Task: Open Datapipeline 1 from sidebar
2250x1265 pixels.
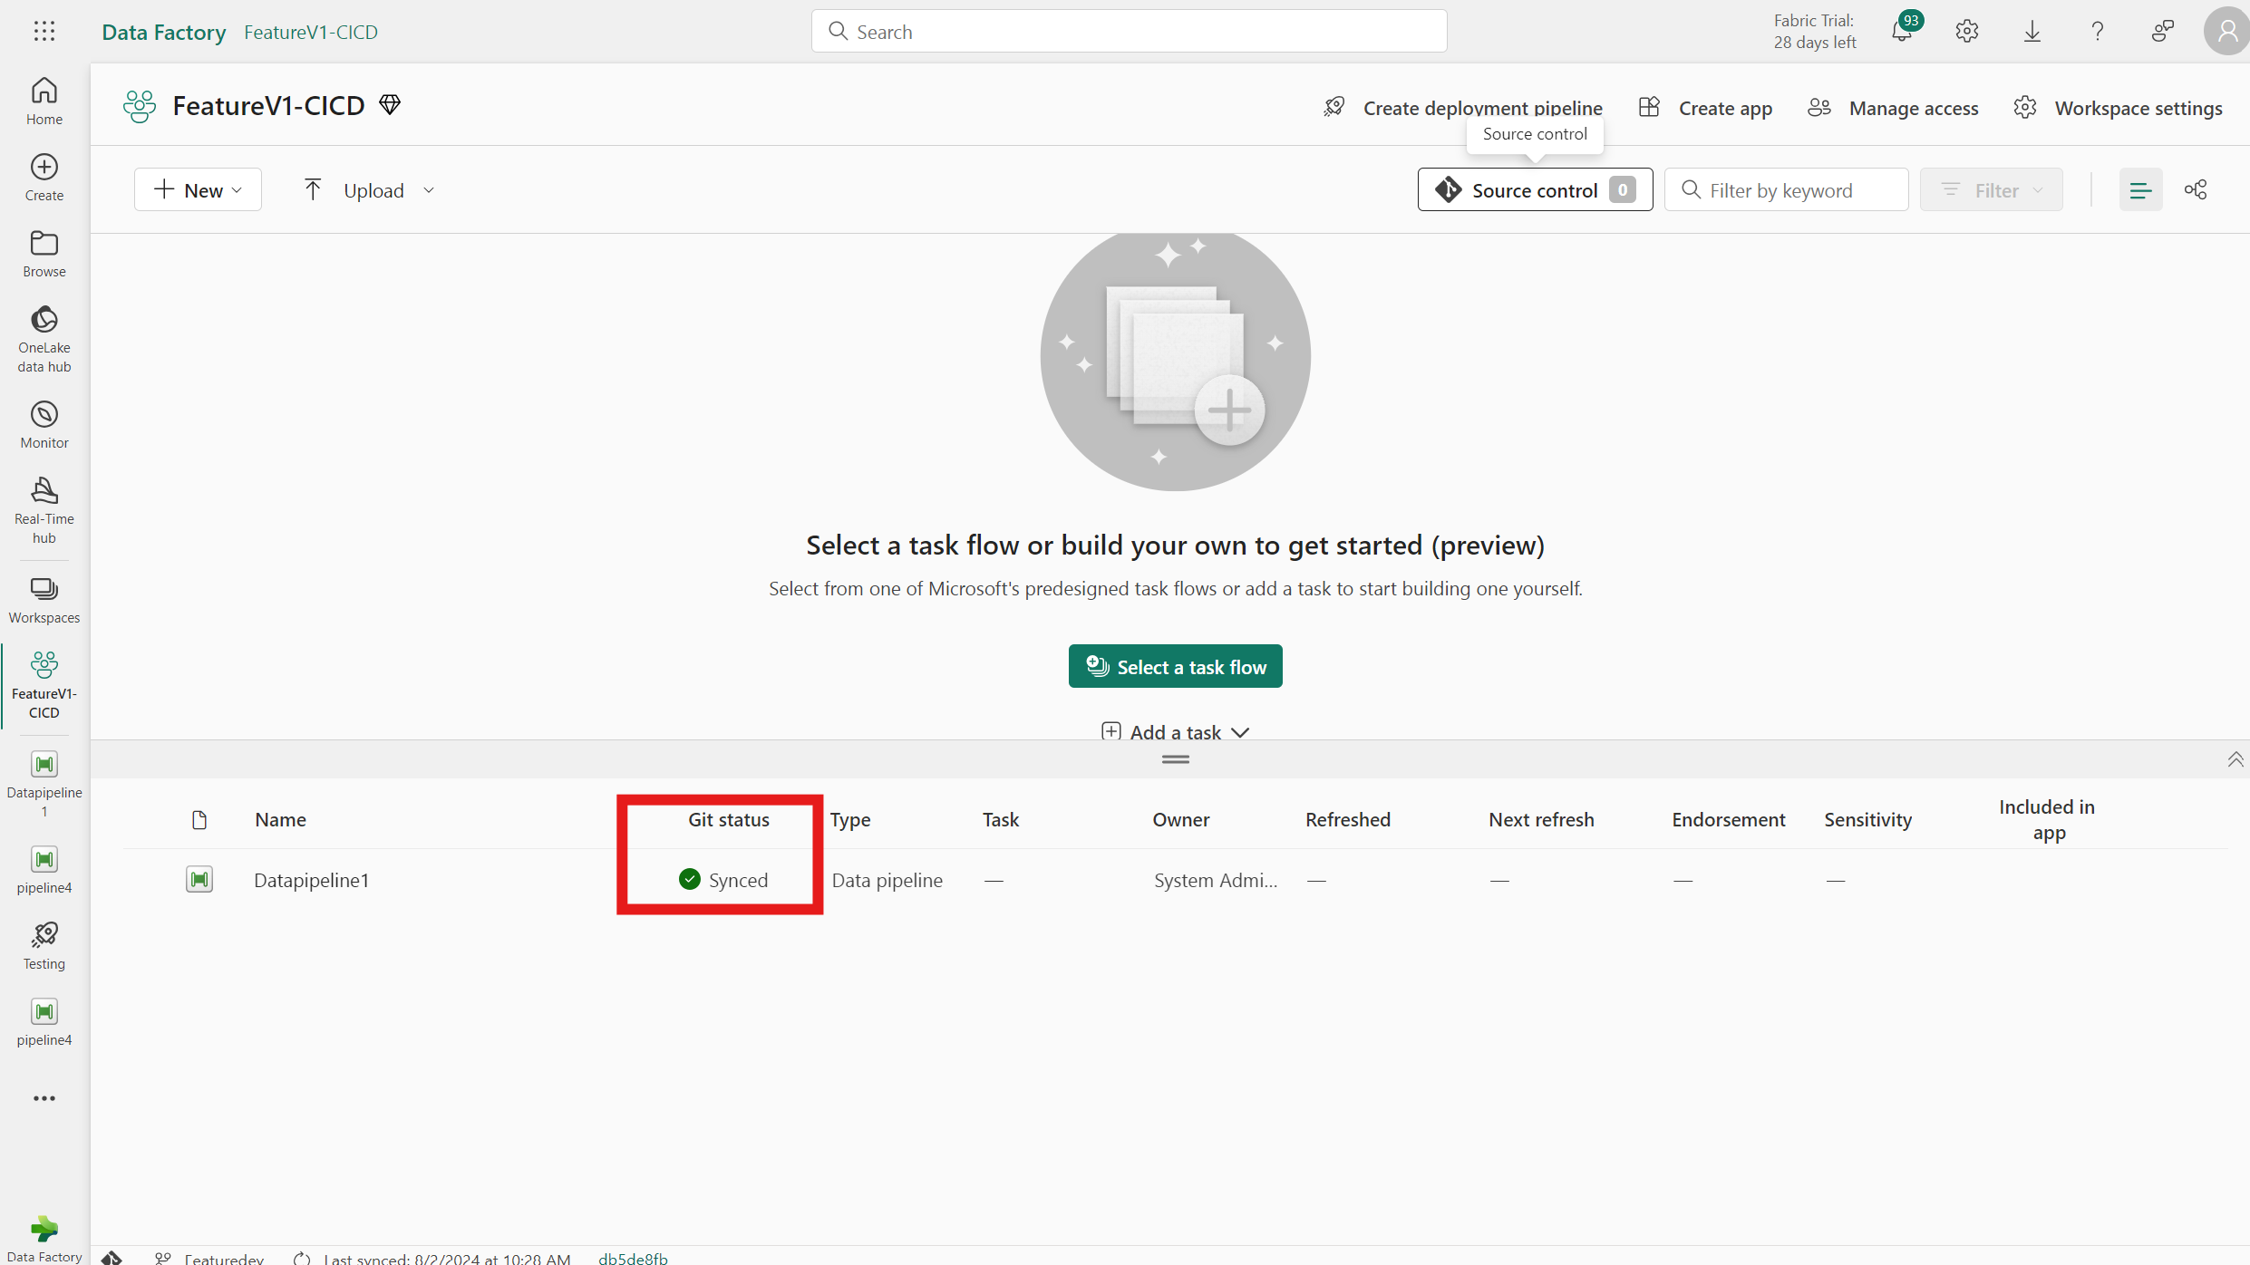Action: point(44,784)
